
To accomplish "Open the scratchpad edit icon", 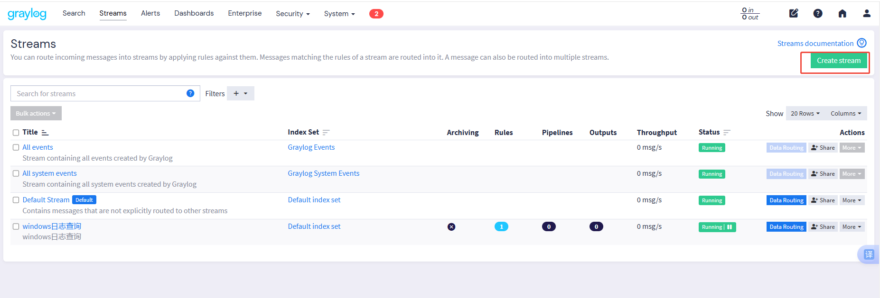I will (794, 13).
